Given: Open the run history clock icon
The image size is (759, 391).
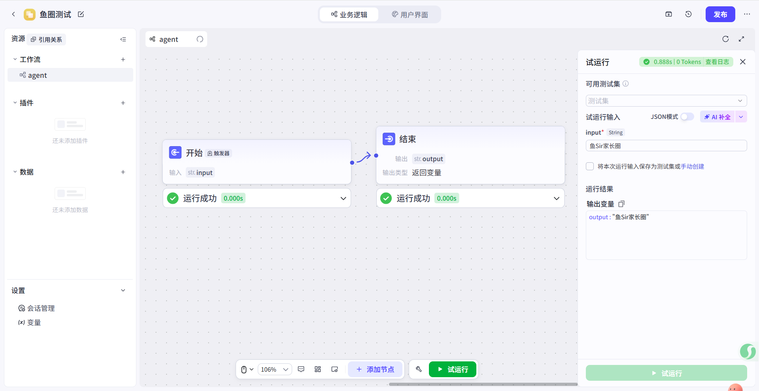Looking at the screenshot, I should [688, 14].
